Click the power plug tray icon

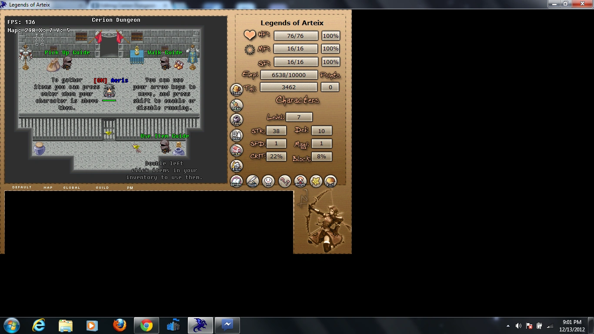540,326
